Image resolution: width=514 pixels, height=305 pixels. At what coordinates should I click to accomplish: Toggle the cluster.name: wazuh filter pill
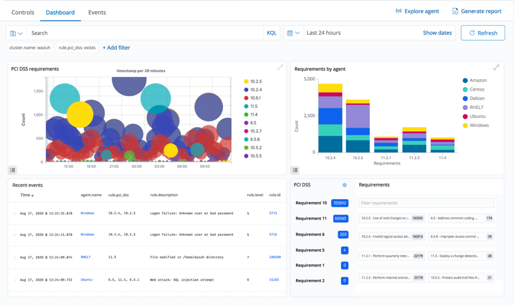point(30,48)
